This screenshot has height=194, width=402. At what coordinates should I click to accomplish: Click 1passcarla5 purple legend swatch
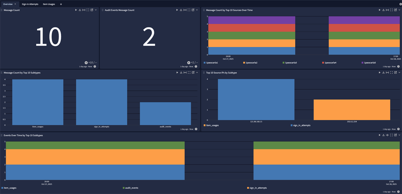pyautogui.click(x=363, y=63)
